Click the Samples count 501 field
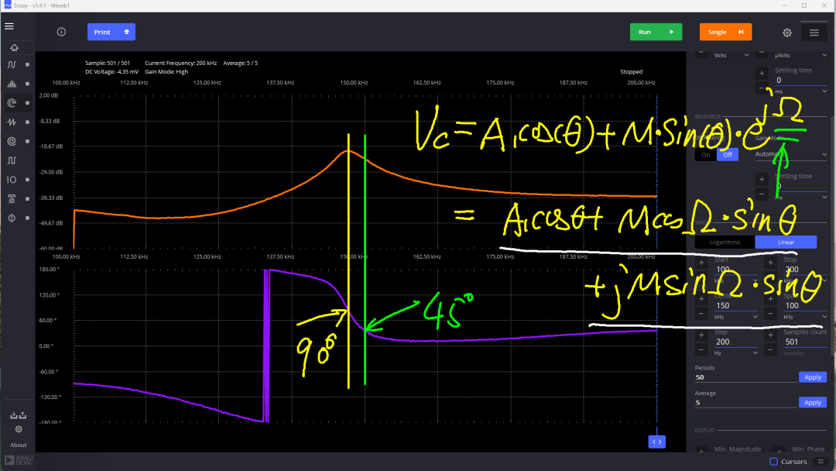Image resolution: width=836 pixels, height=471 pixels. (x=805, y=342)
